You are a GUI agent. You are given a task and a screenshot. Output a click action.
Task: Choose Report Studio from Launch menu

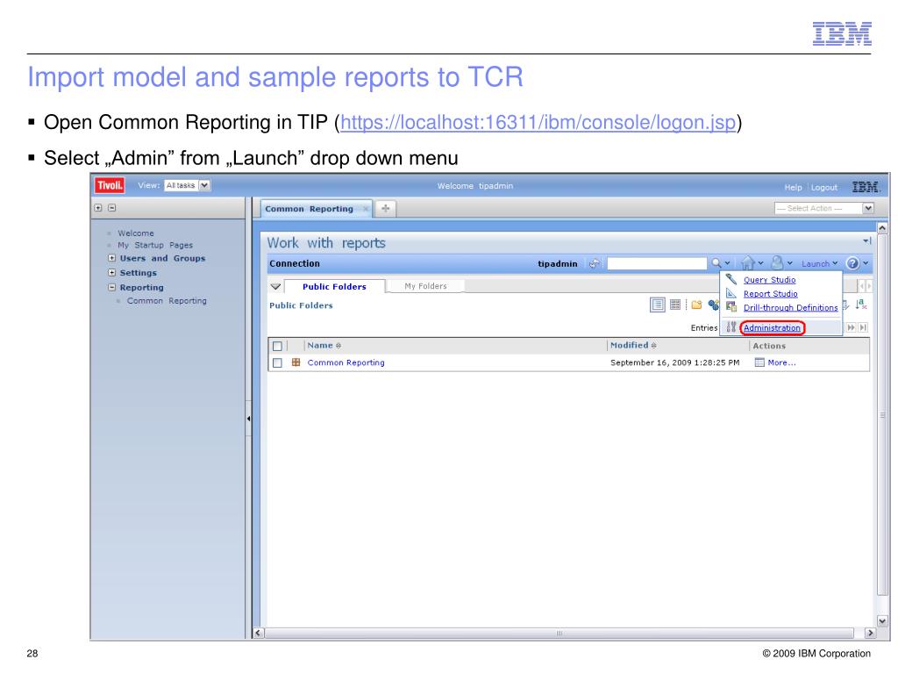point(770,293)
